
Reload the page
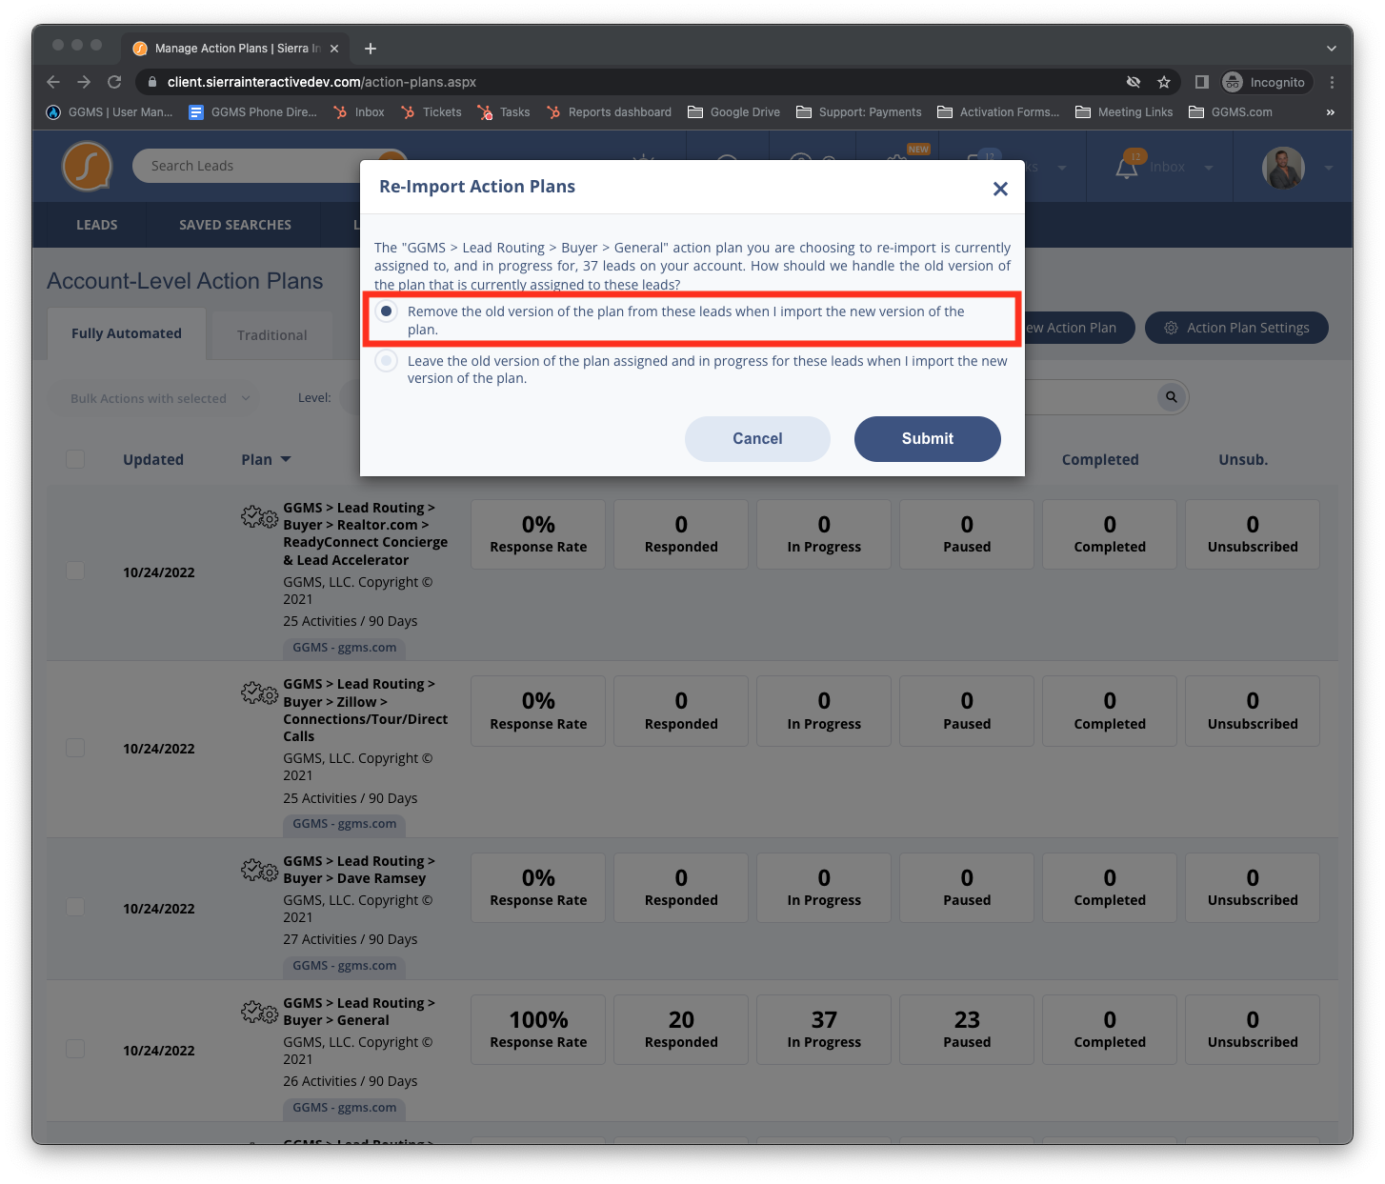pyautogui.click(x=114, y=82)
